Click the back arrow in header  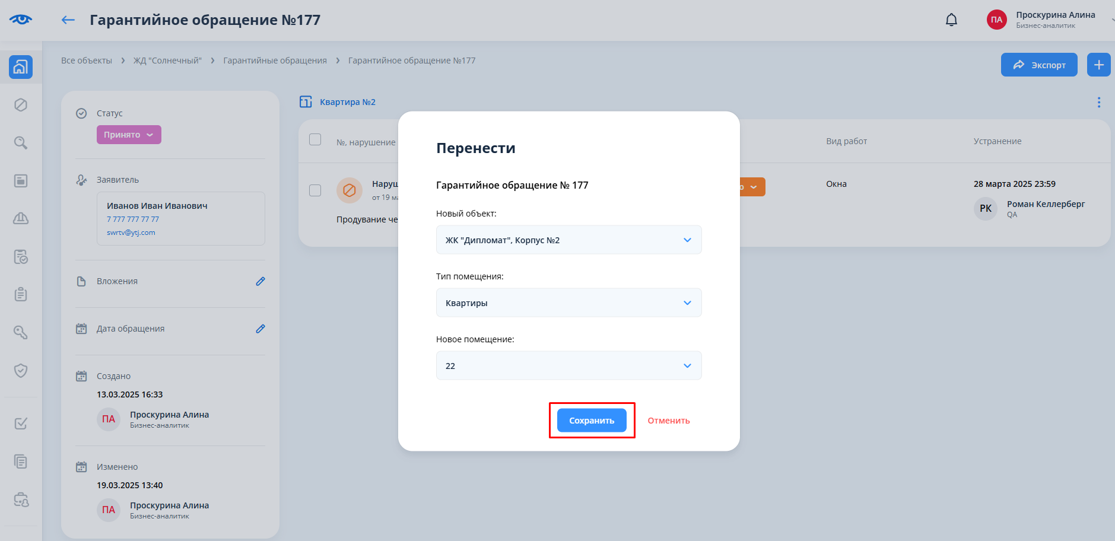pyautogui.click(x=68, y=20)
